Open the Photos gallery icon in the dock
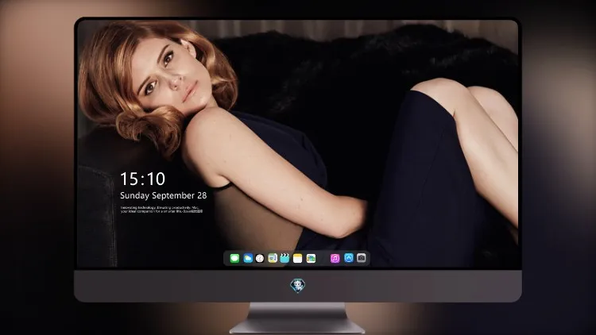The image size is (596, 335). [x=311, y=258]
